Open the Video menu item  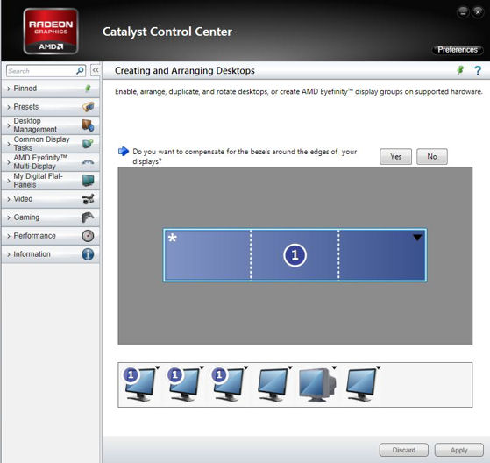pyautogui.click(x=50, y=199)
